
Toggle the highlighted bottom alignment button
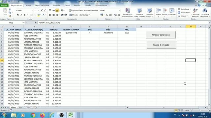tap(57, 10)
